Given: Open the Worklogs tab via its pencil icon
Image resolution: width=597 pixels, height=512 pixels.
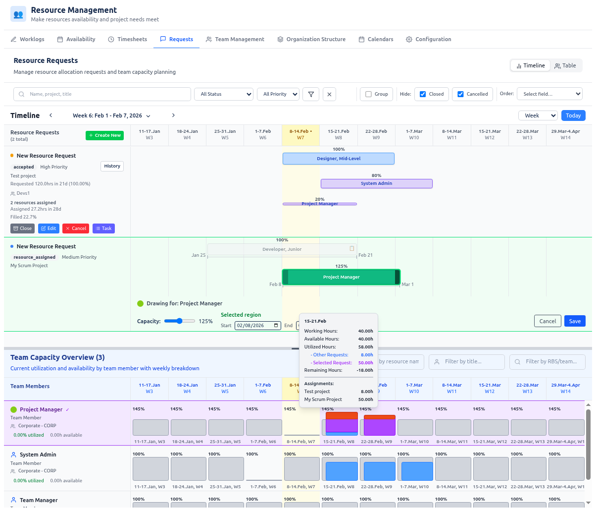Looking at the screenshot, I should click(x=14, y=39).
